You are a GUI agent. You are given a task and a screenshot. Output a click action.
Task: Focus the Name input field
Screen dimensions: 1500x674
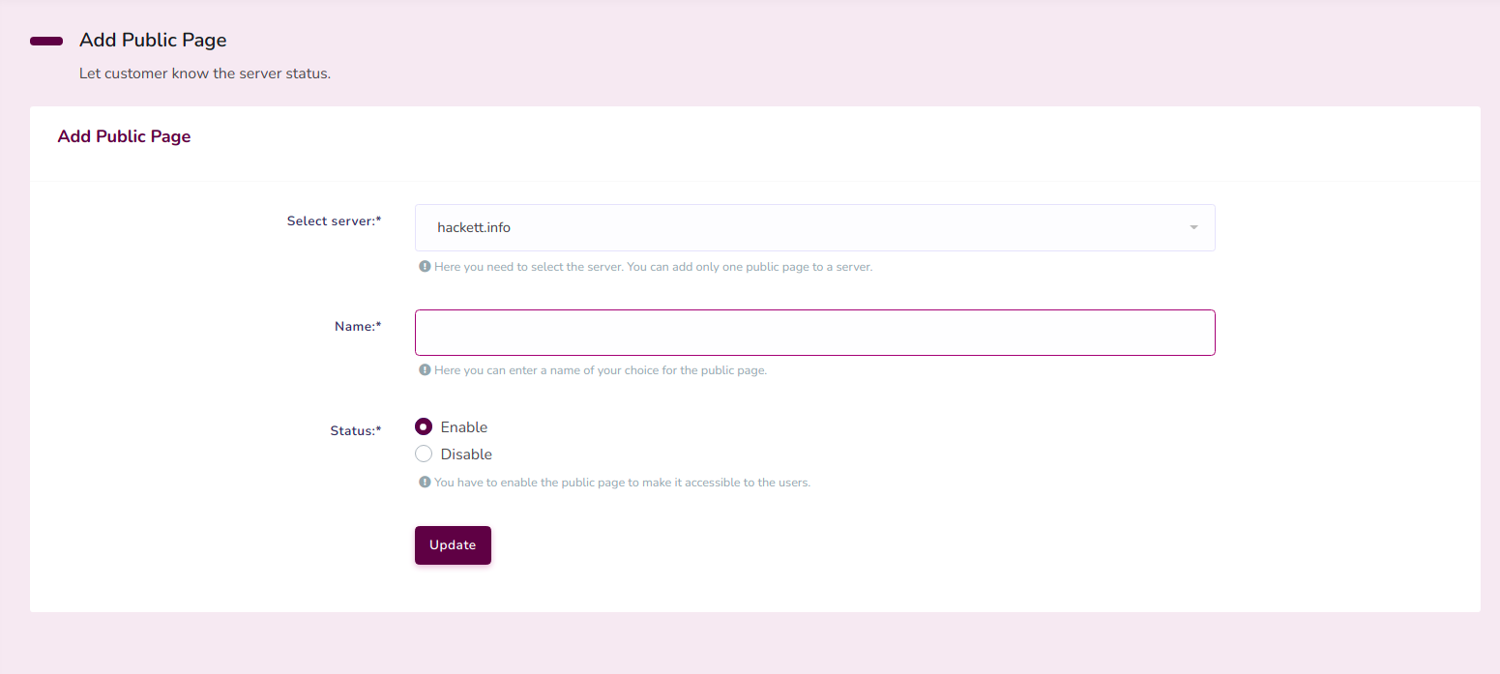coord(814,333)
